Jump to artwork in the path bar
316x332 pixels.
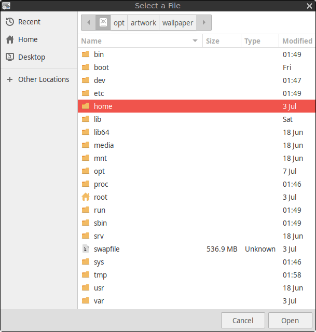tap(143, 22)
